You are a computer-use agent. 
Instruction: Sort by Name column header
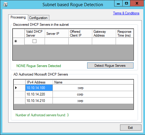pos(93,82)
